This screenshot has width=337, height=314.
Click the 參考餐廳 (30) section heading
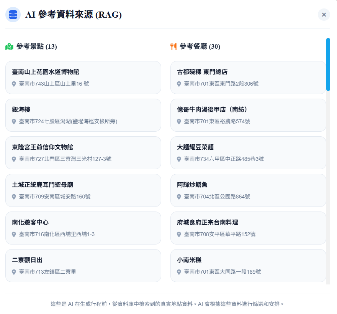point(200,46)
